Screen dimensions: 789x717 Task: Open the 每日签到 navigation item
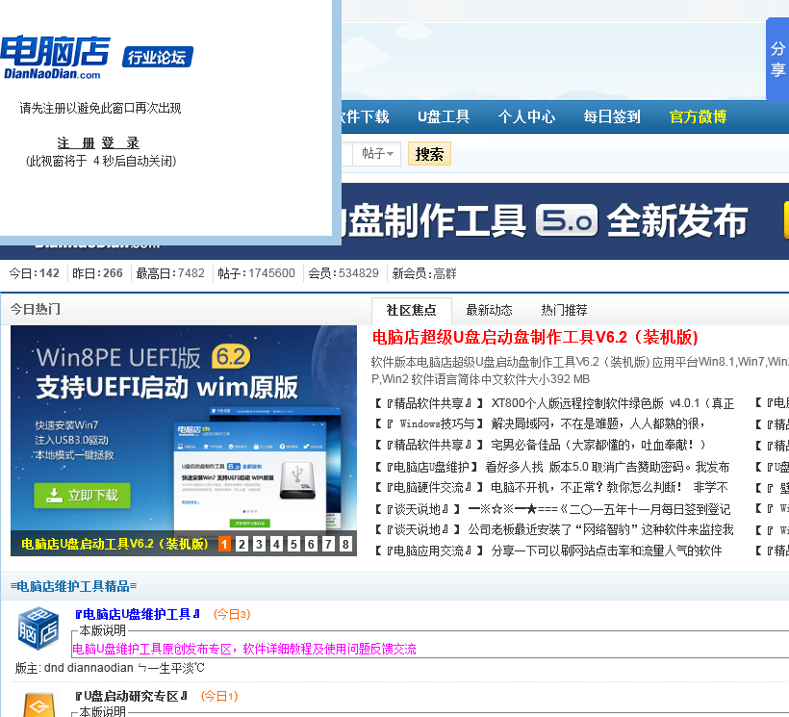point(612,116)
